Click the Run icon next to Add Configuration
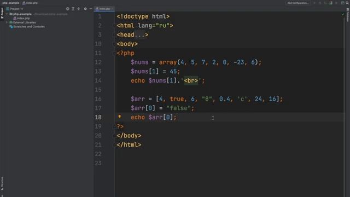Screen dimensions: 350x197 pyautogui.click(x=314, y=3)
